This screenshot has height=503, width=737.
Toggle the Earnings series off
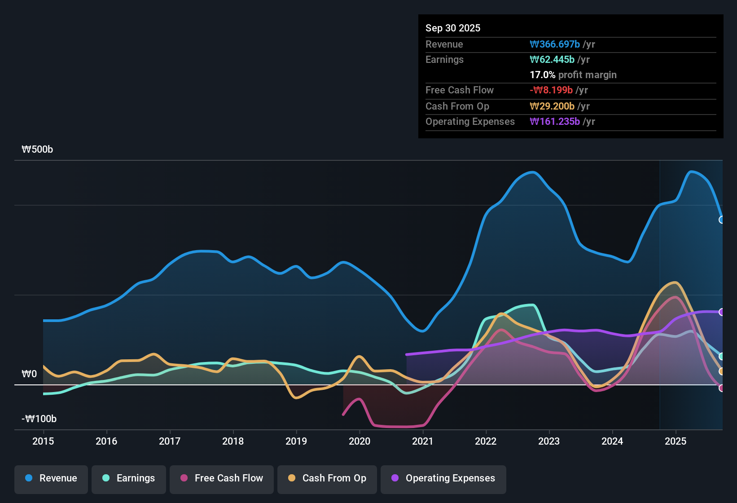point(129,478)
